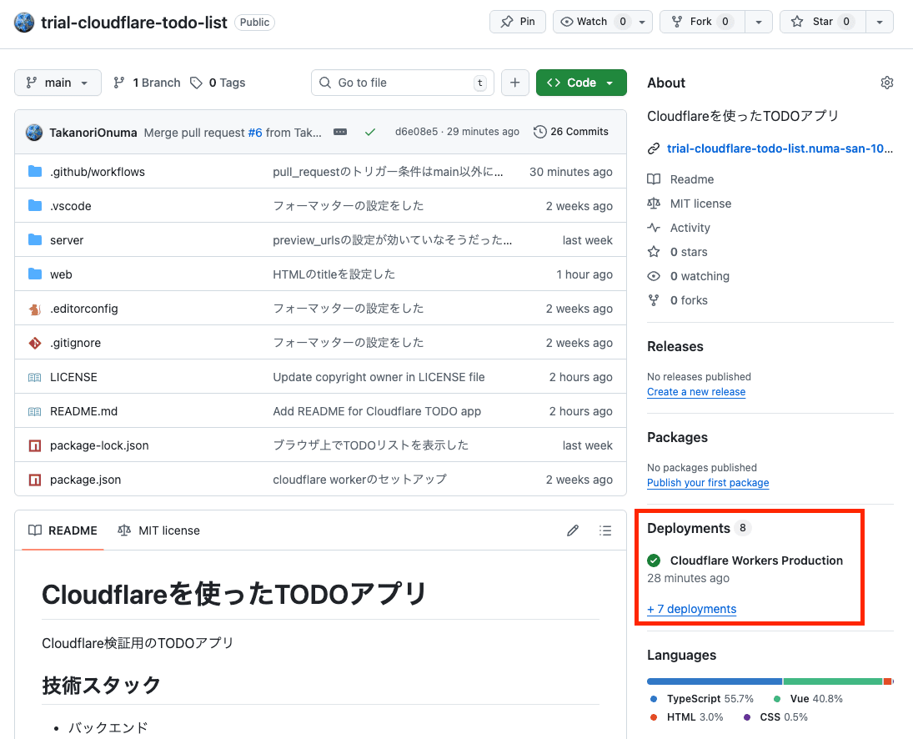Open the green Code dropdown
The width and height of the screenshot is (913, 739).
pyautogui.click(x=581, y=83)
